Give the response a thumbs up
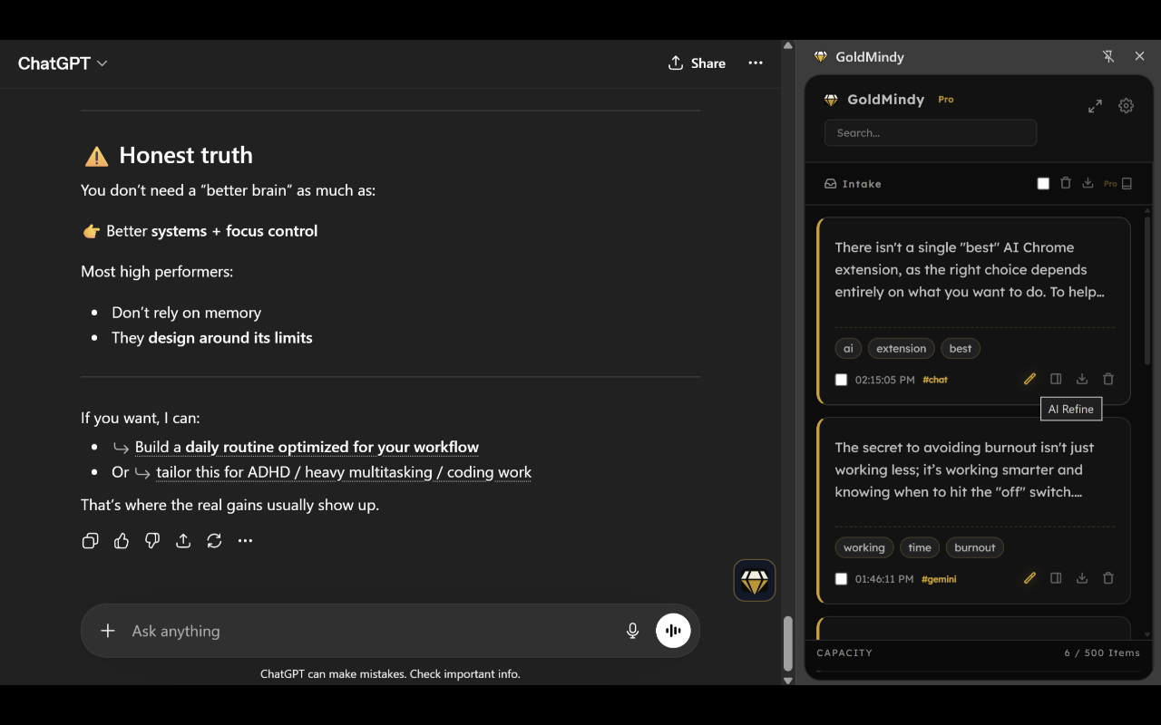Screen dimensions: 1161x725 (x=122, y=541)
